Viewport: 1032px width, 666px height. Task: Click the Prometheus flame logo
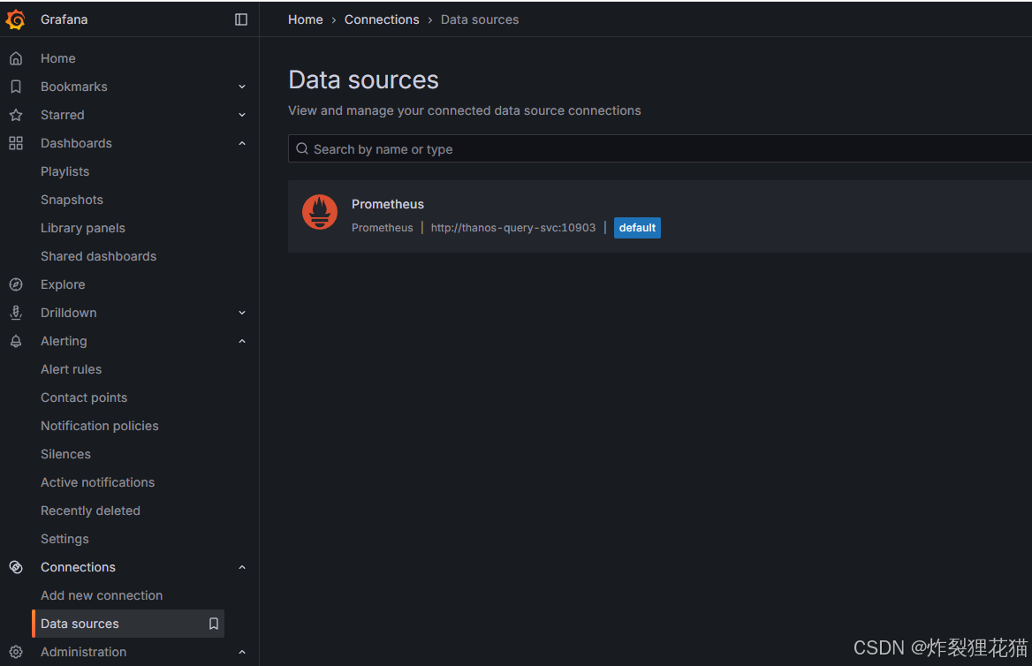click(320, 212)
